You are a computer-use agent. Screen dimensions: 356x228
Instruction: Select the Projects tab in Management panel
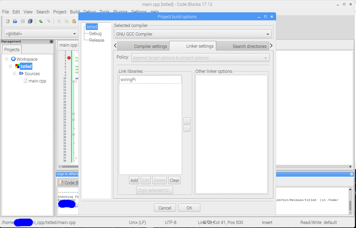[x=12, y=50]
